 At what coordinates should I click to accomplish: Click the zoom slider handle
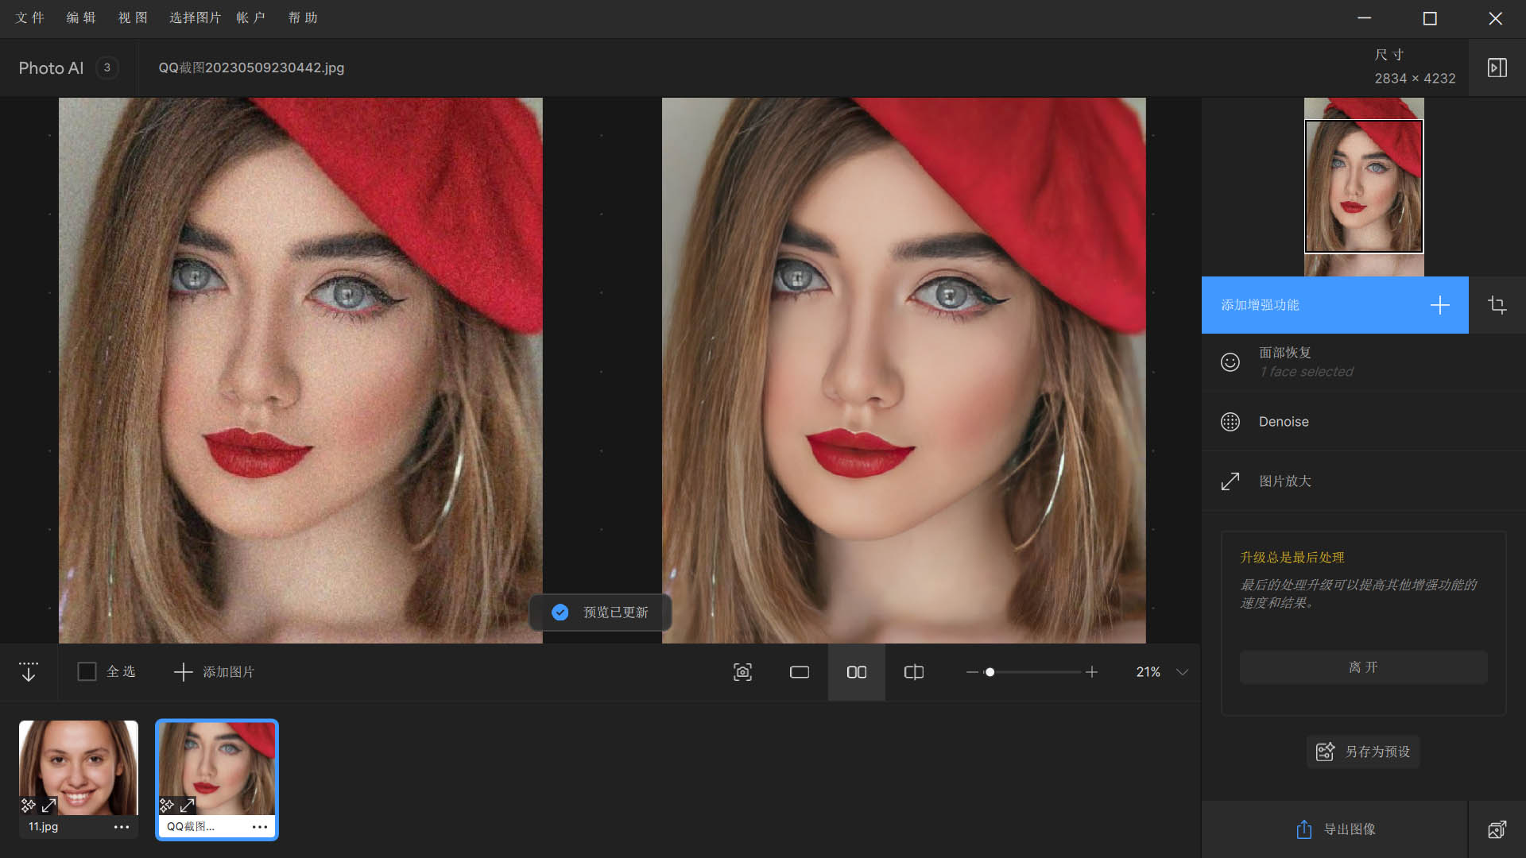pyautogui.click(x=990, y=672)
